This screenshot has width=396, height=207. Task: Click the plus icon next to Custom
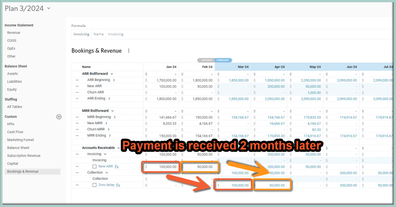59,117
